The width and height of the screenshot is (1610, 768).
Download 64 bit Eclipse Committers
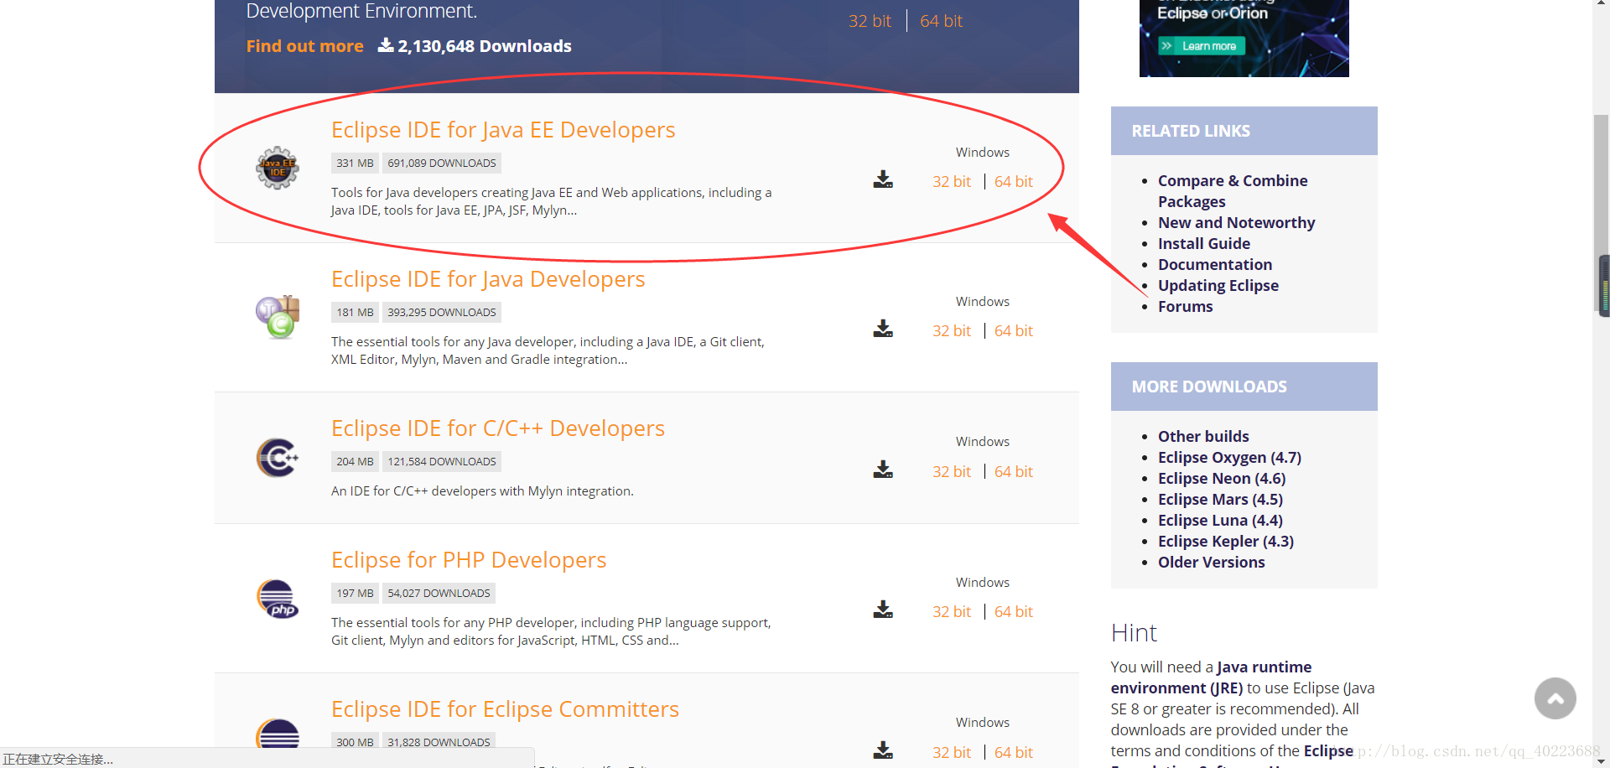pyautogui.click(x=1014, y=753)
